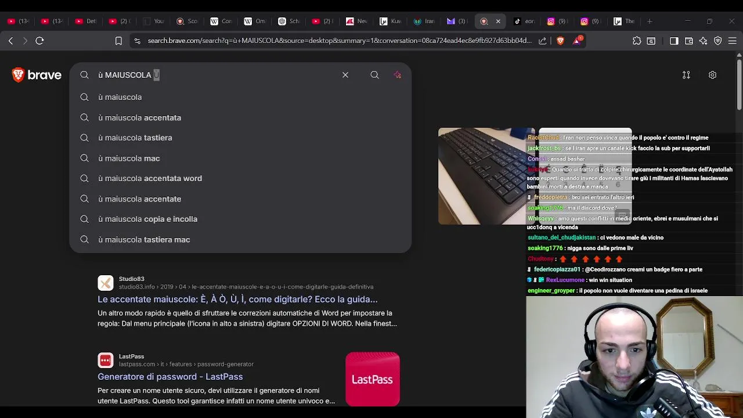
Task: Select suggestion 'ù maiuscola accentate'
Action: coord(240,199)
